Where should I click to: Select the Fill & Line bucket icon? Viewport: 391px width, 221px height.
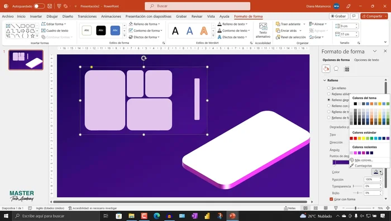tap(326, 68)
